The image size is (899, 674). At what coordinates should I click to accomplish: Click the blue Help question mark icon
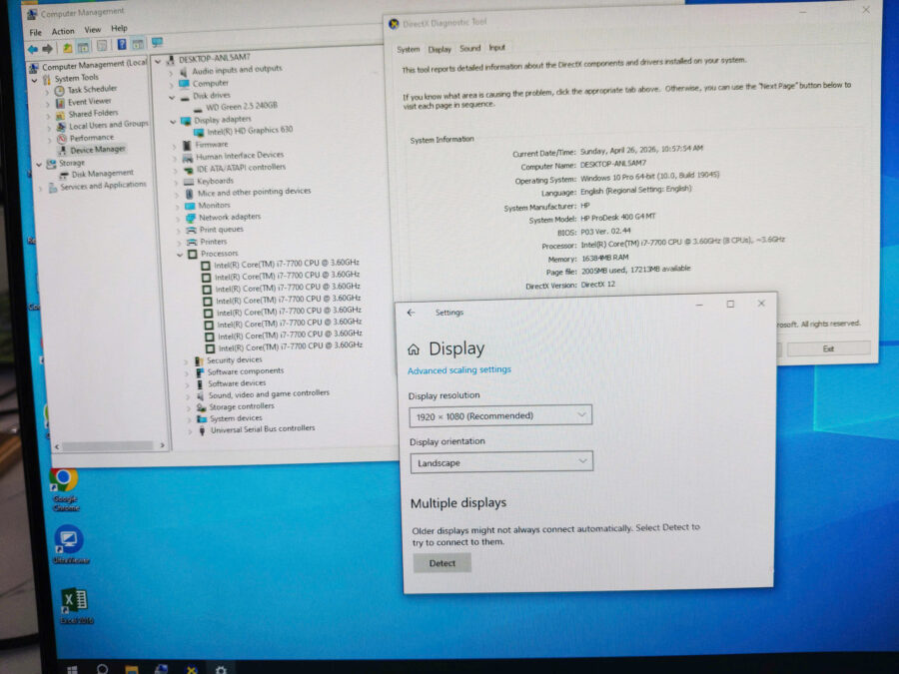tap(122, 44)
